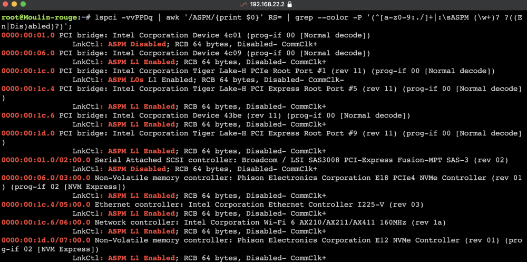The height and width of the screenshot is (262, 527).
Task: Click the yellow minimize window button
Action: (14, 5)
